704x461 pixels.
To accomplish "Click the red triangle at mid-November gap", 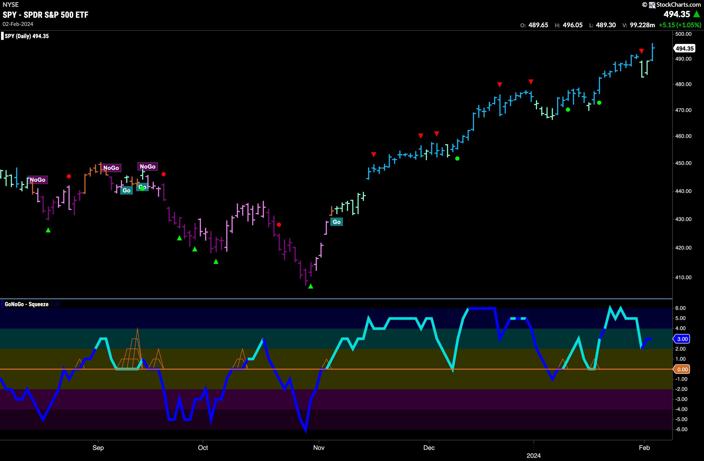I will (x=374, y=155).
